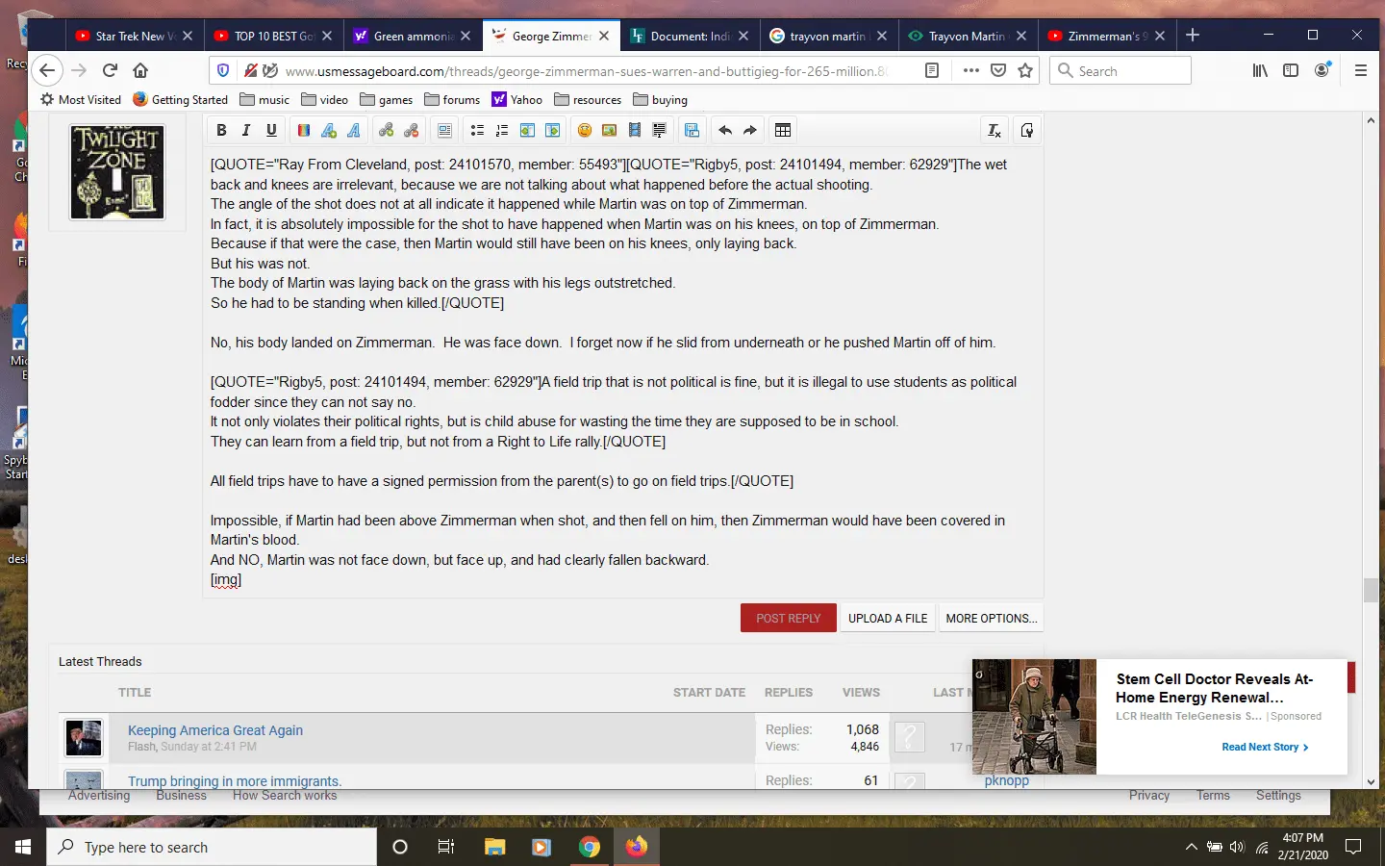
Task: Switch to the Green ammonia tab
Action: [413, 36]
